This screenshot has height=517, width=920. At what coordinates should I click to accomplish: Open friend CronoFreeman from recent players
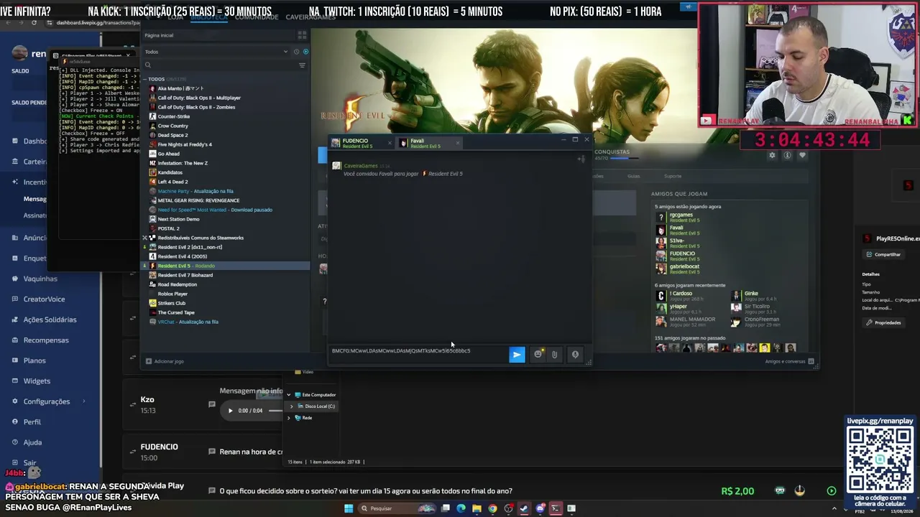(x=755, y=321)
